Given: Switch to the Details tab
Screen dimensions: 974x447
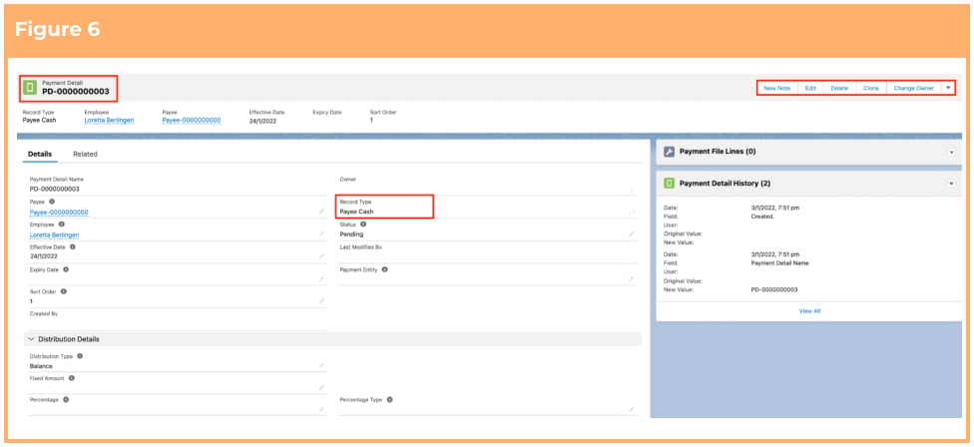Looking at the screenshot, I should [x=40, y=154].
